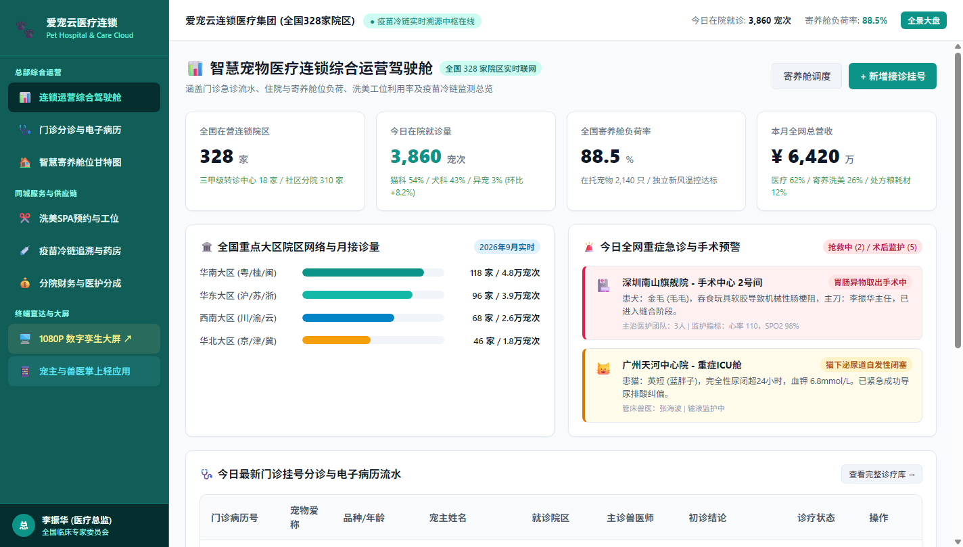Image resolution: width=963 pixels, height=547 pixels.
Task: Click + 新增接诊挂号
Action: [893, 76]
